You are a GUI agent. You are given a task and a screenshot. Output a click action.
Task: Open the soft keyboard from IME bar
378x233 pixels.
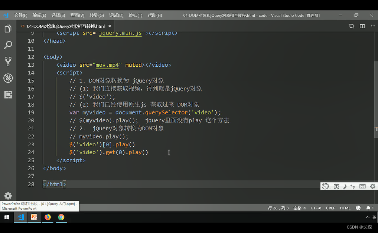point(362,186)
